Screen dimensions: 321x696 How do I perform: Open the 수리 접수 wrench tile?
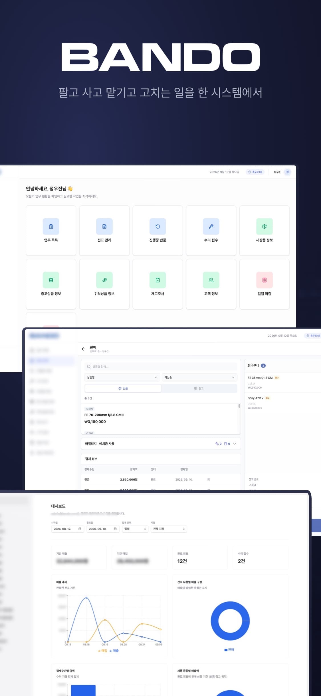coord(211,231)
